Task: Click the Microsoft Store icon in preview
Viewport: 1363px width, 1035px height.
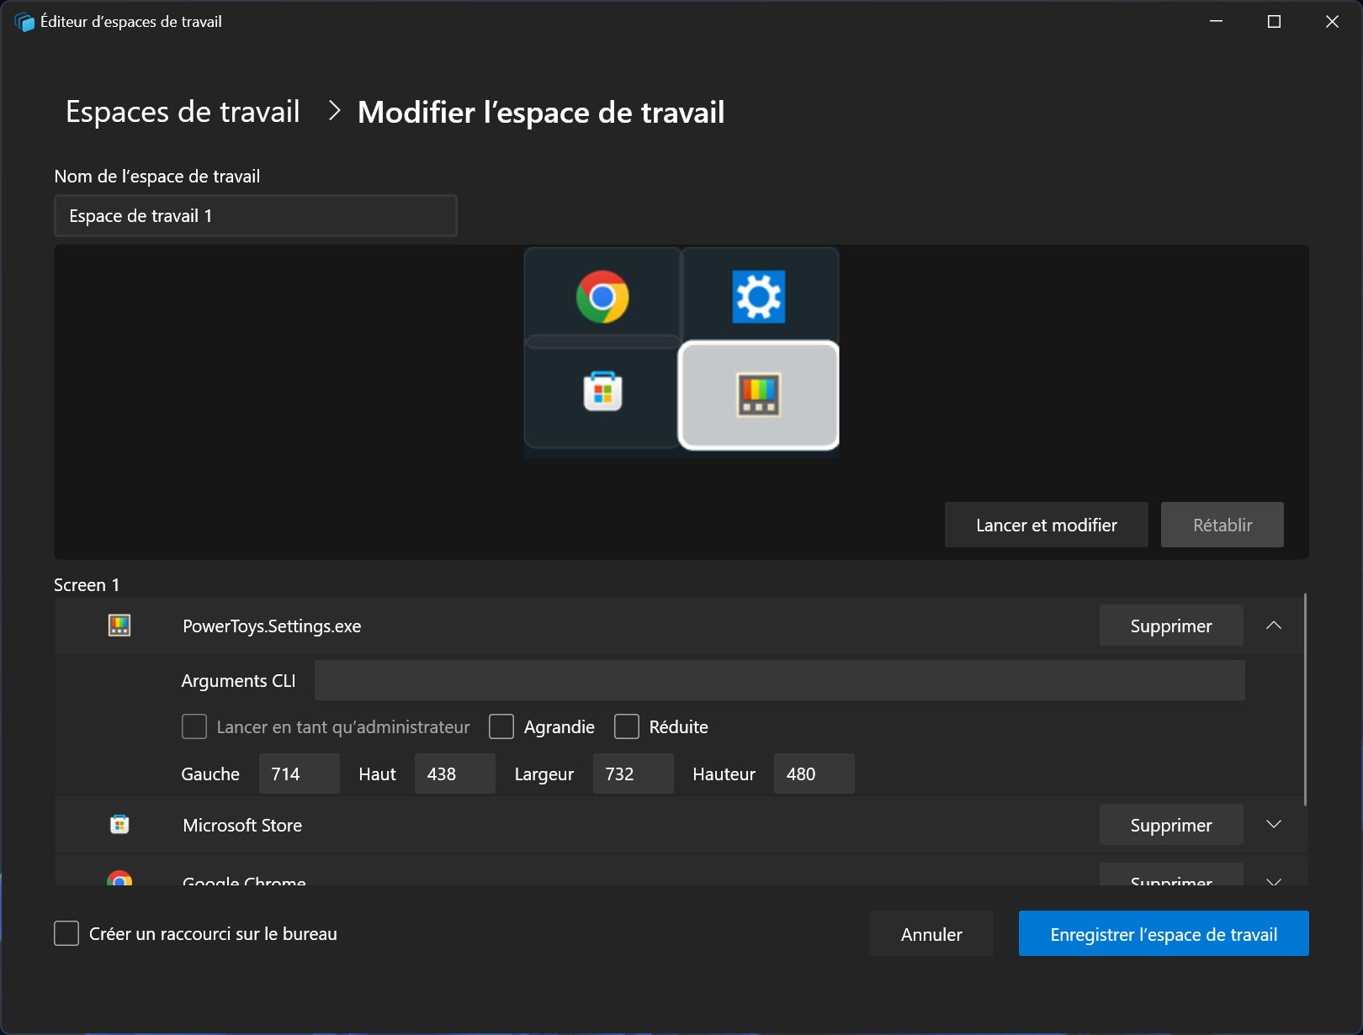Action: click(602, 392)
